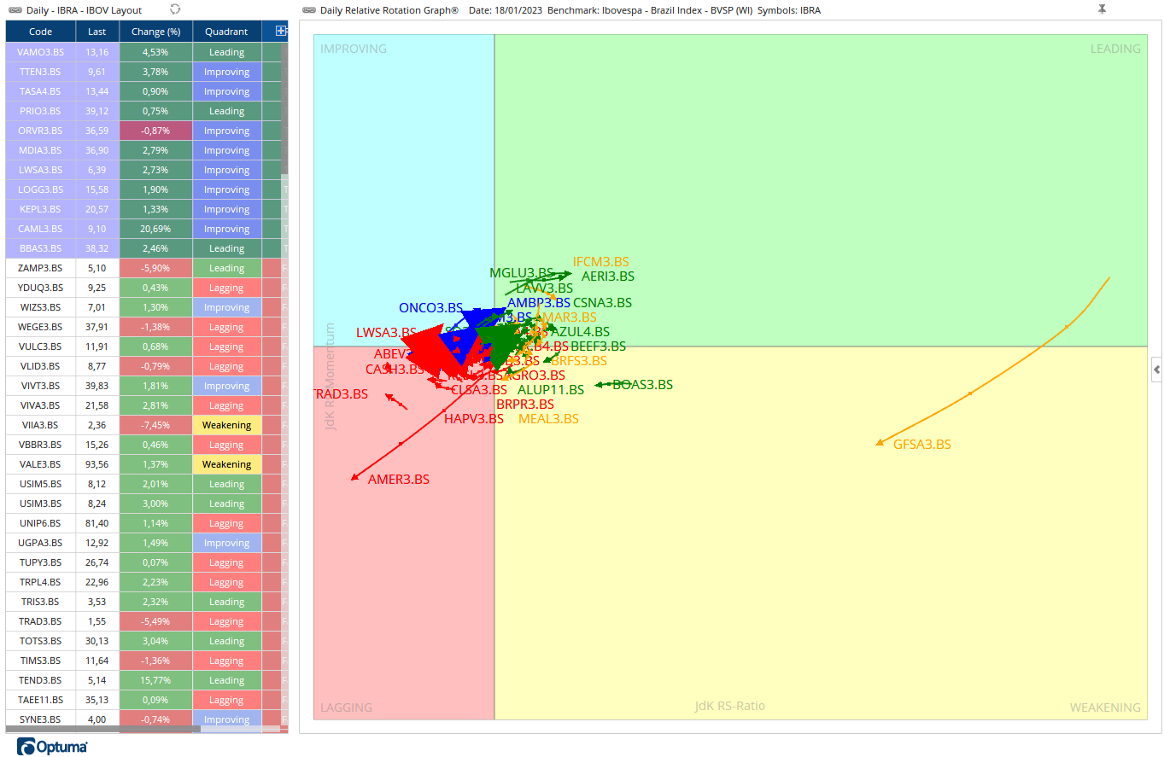1164x757 pixels.
Task: Add a column with the plus icon
Action: tap(281, 32)
